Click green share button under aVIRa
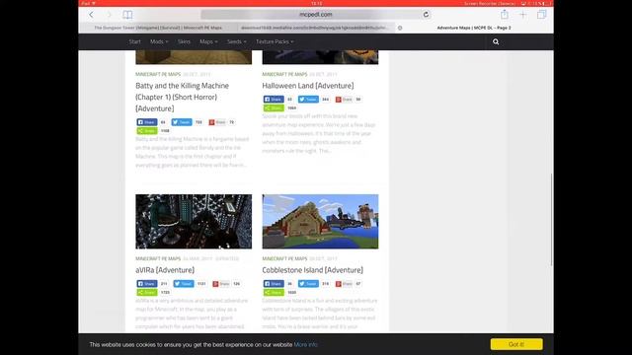This screenshot has width=632, height=355. tap(147, 292)
